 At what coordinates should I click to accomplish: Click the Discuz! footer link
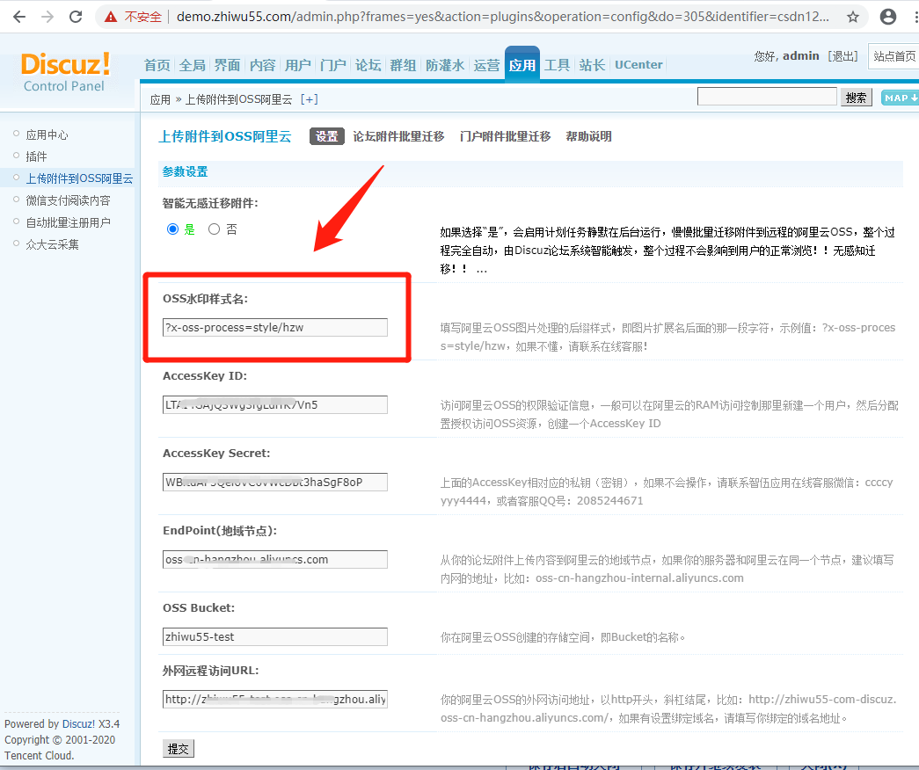(78, 723)
